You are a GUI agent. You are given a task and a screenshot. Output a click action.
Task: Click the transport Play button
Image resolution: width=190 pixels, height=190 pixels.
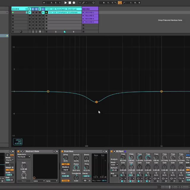click(x=66, y=3)
